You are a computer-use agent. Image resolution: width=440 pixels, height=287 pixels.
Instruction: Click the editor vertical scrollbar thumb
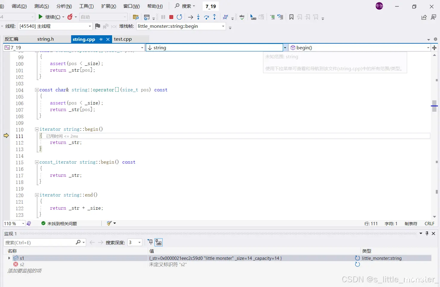[x=434, y=106]
